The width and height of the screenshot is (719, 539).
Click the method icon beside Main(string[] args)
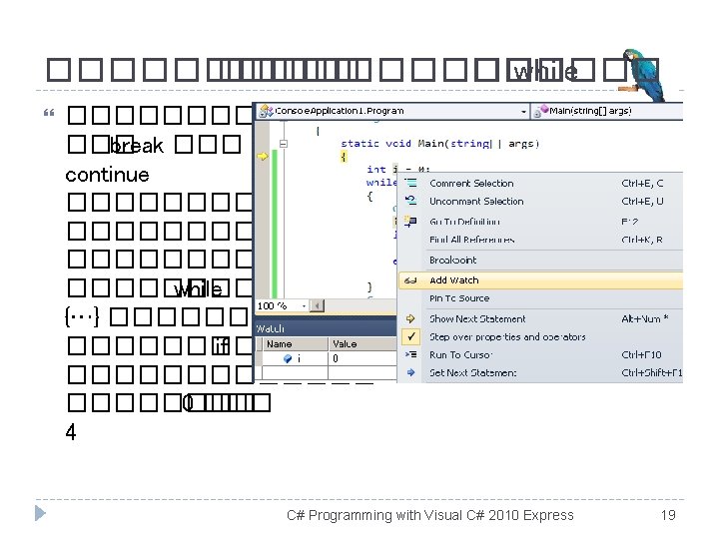point(540,111)
